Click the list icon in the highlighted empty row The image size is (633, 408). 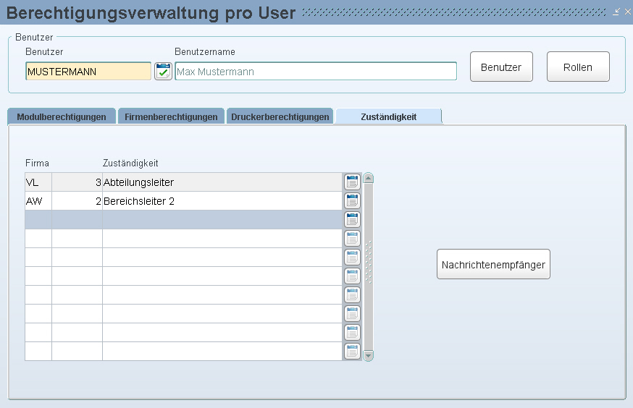click(x=352, y=220)
